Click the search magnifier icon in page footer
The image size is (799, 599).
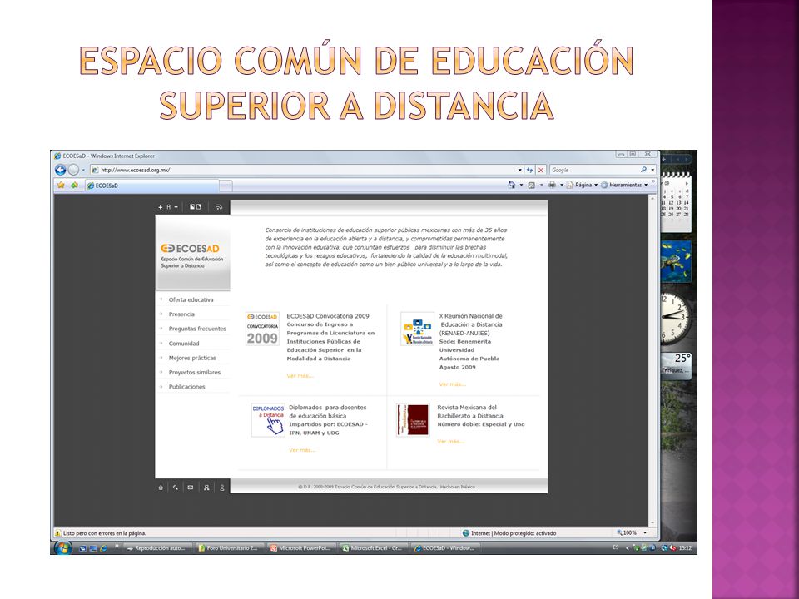(x=176, y=488)
